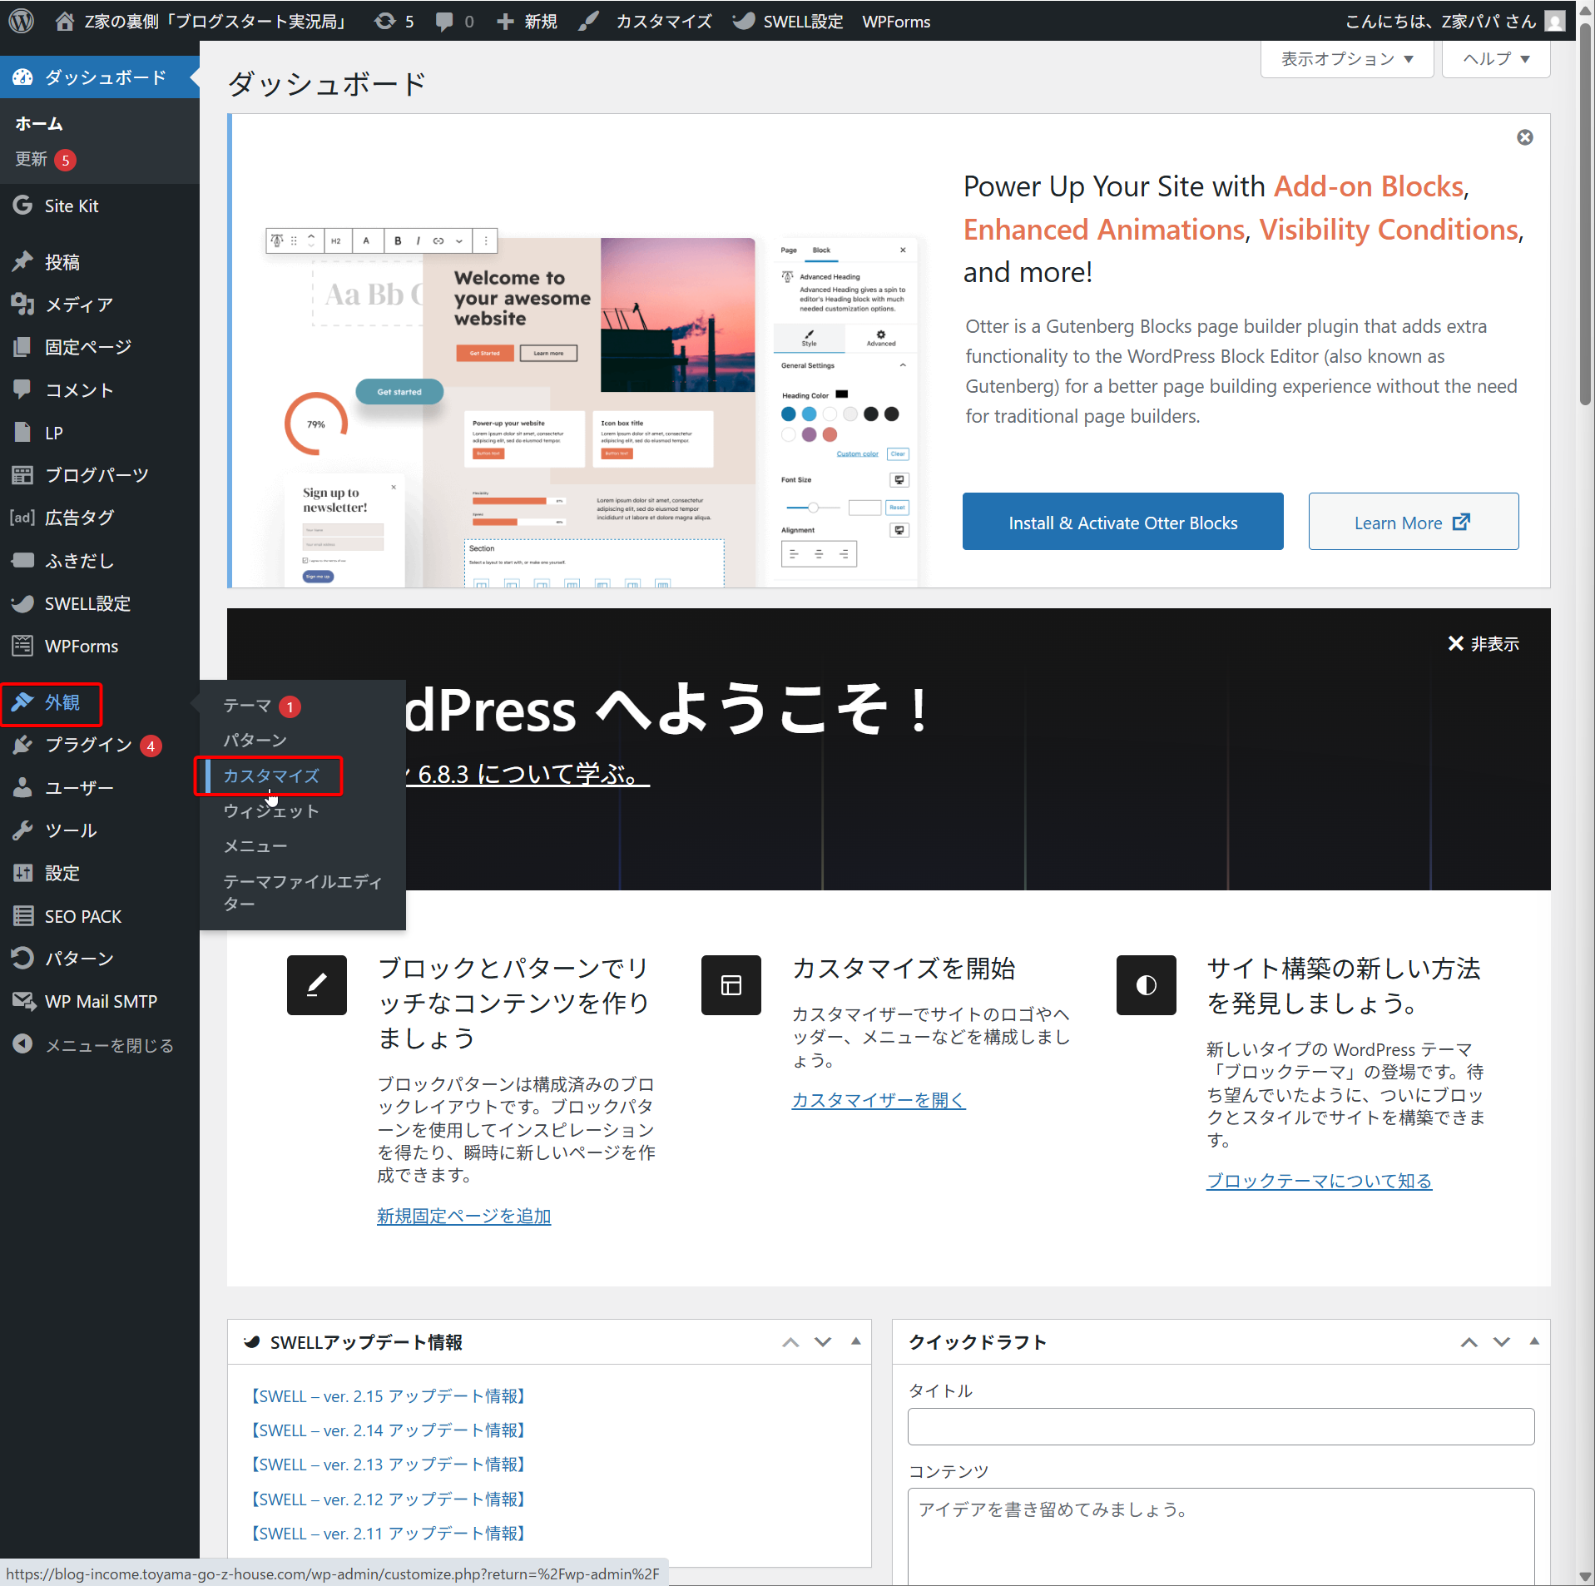Click the Site Kit sidebar icon
This screenshot has width=1595, height=1586.
pos(22,206)
